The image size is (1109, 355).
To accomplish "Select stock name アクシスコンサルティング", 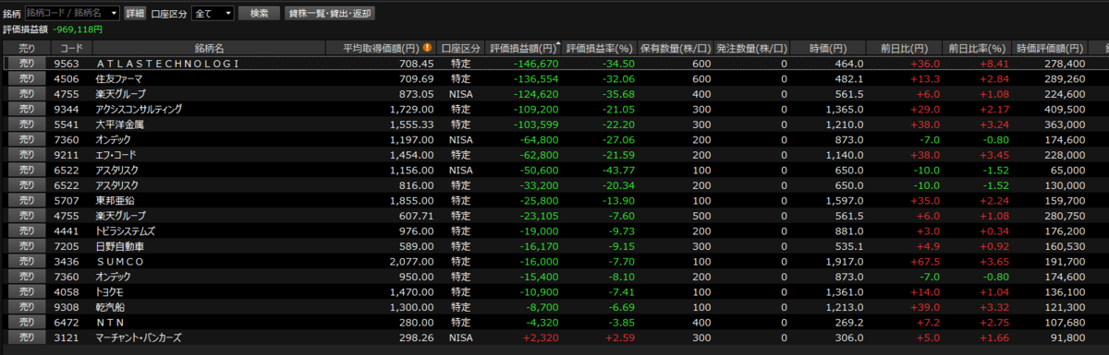I will [x=139, y=109].
